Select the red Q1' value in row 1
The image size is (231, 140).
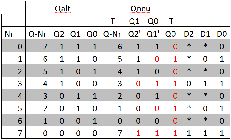tap(156, 59)
